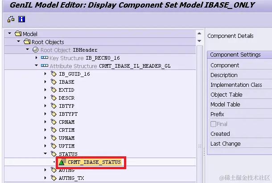Collapse the Root Objects folder
Viewport: 272px width, 183px height.
click(x=19, y=41)
